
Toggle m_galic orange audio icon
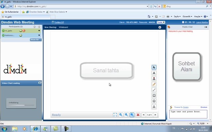click(24, 31)
